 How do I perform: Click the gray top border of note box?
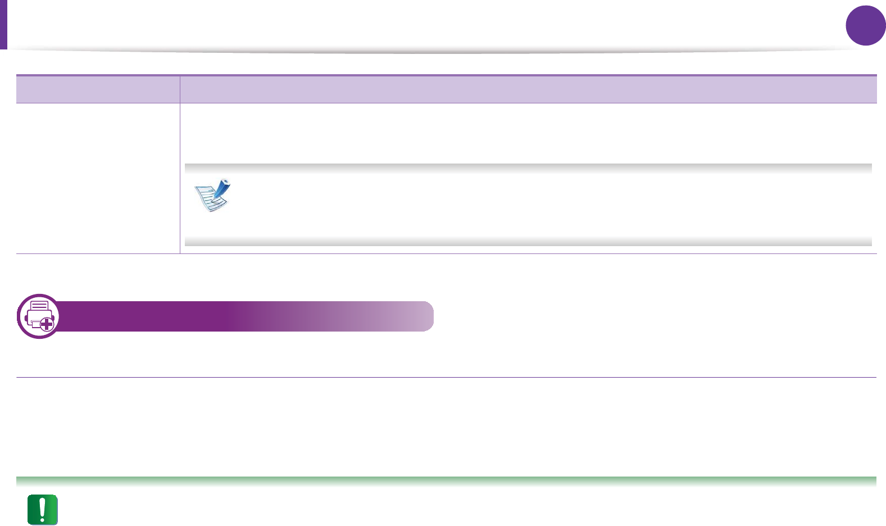tap(528, 167)
